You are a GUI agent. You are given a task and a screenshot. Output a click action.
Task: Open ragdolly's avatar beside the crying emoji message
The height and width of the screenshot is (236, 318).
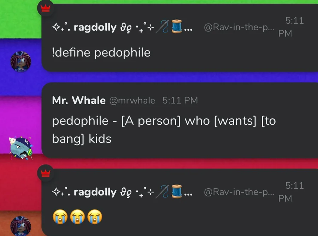[21, 226]
